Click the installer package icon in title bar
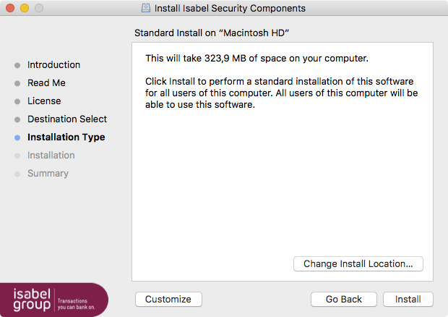Image resolution: width=448 pixels, height=317 pixels. click(146, 8)
